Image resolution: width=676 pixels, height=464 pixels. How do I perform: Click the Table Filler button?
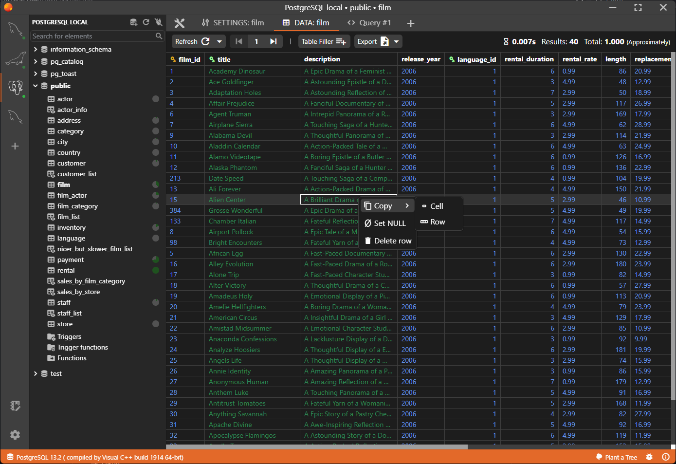tap(324, 41)
